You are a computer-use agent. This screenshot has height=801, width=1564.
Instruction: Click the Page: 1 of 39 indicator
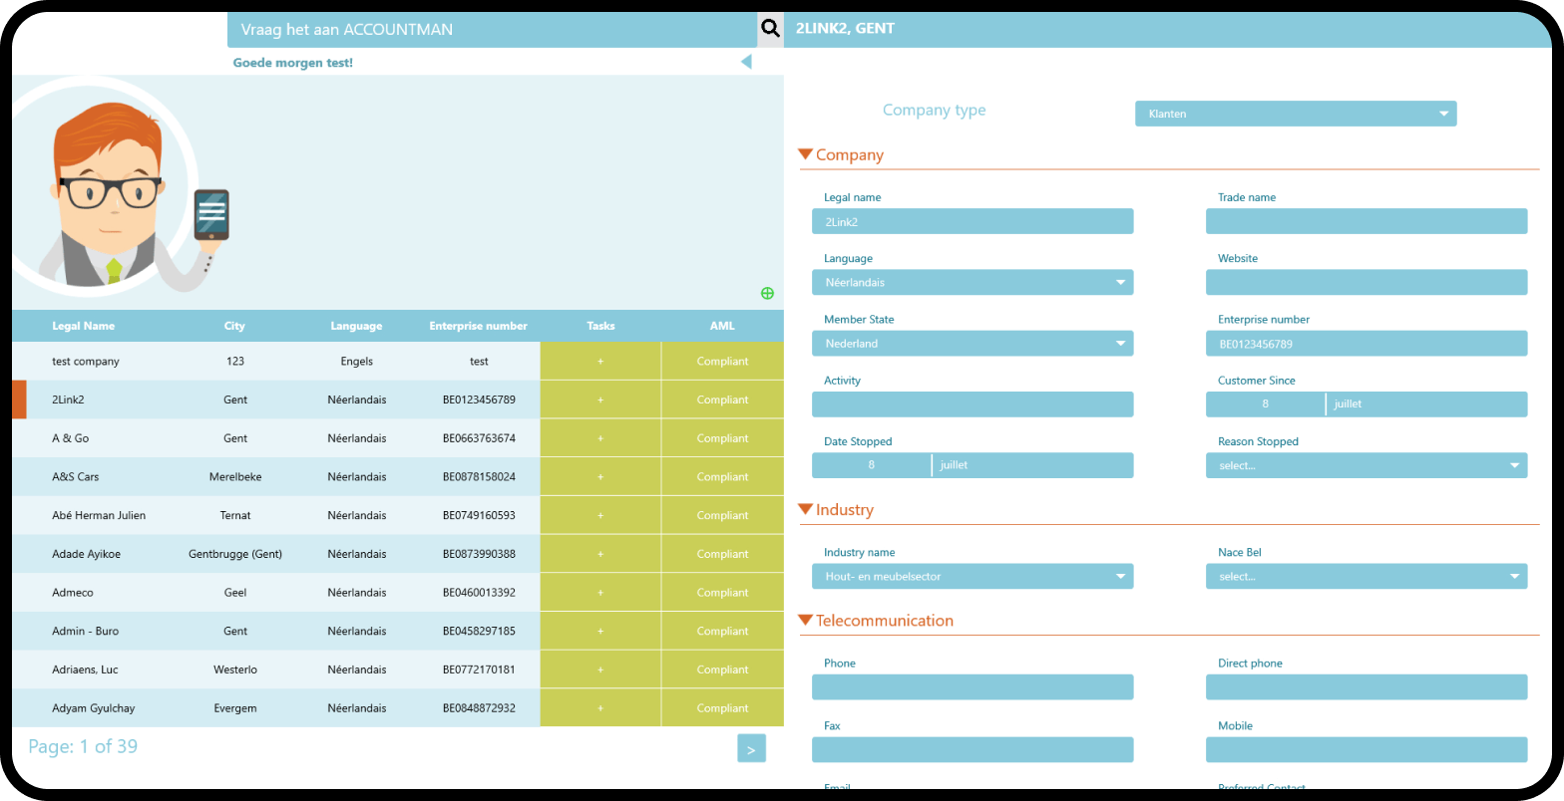coord(83,746)
